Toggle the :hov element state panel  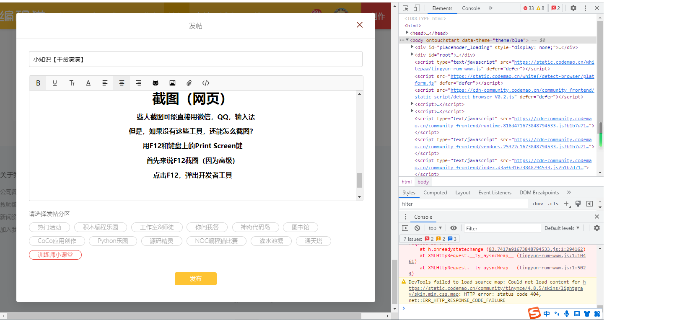(538, 204)
